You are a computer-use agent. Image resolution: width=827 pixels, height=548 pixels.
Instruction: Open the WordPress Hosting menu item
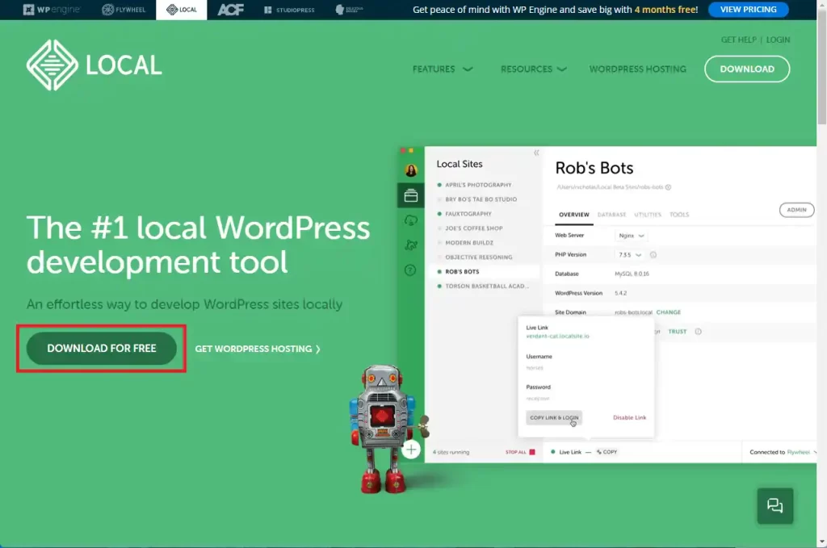point(637,69)
